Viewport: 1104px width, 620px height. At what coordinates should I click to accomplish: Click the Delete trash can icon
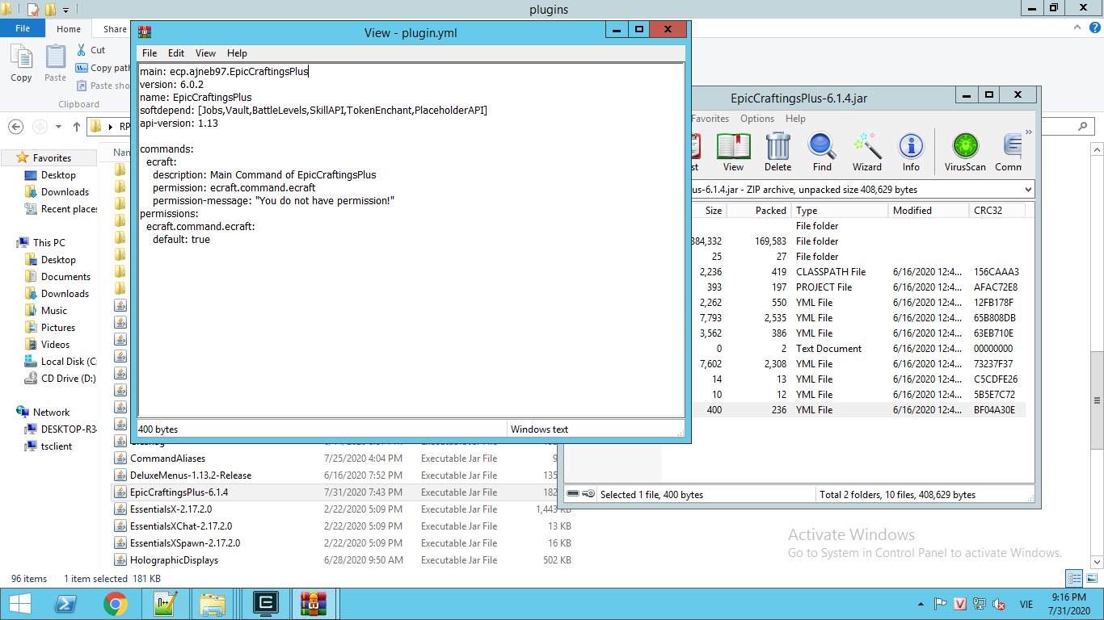tap(777, 152)
